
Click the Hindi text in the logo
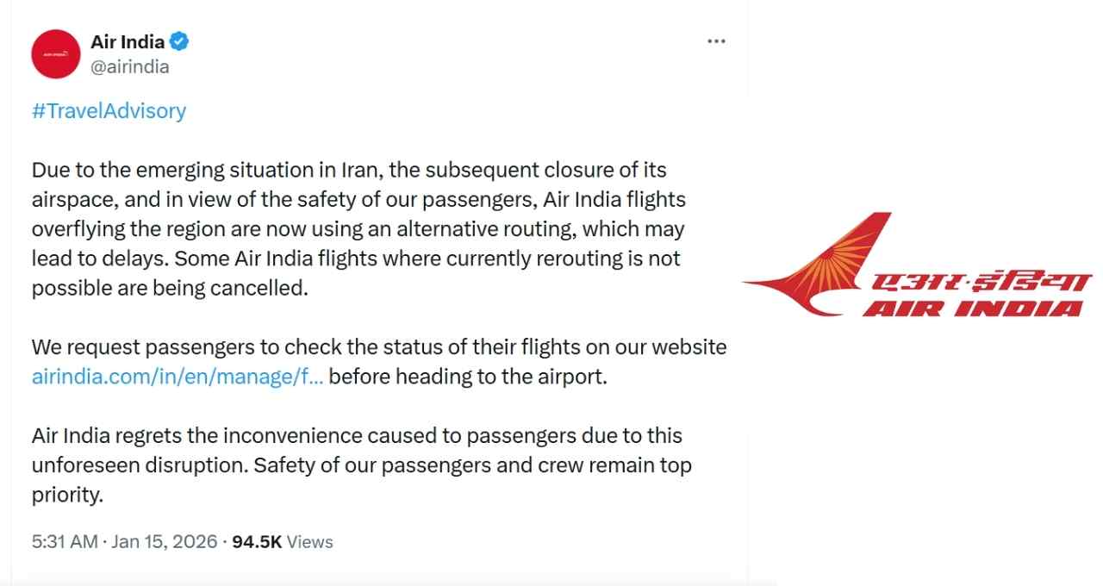pos(981,284)
